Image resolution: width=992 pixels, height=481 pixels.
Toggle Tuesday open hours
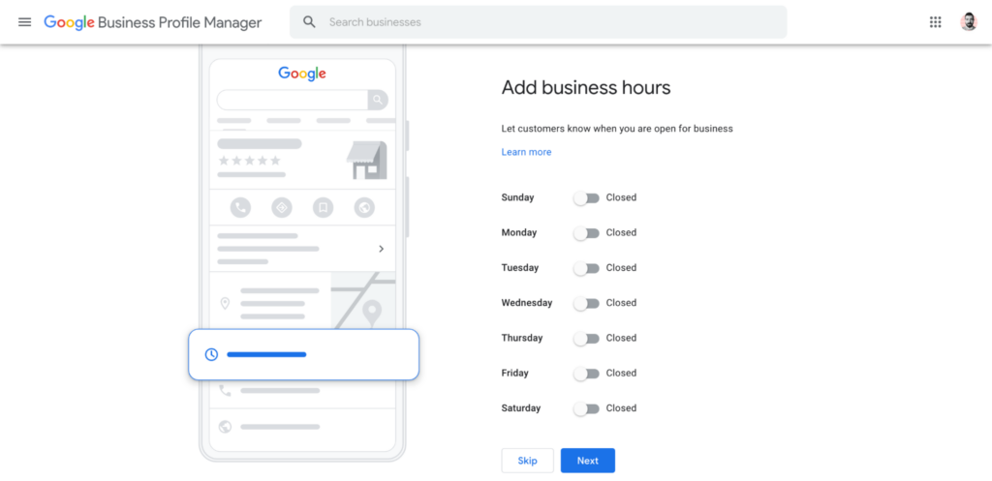coord(586,268)
